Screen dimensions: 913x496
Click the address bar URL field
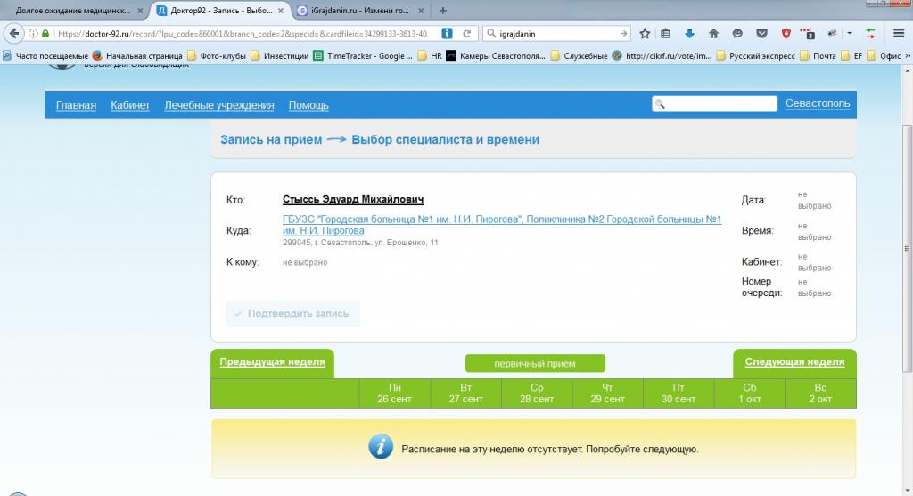click(242, 34)
